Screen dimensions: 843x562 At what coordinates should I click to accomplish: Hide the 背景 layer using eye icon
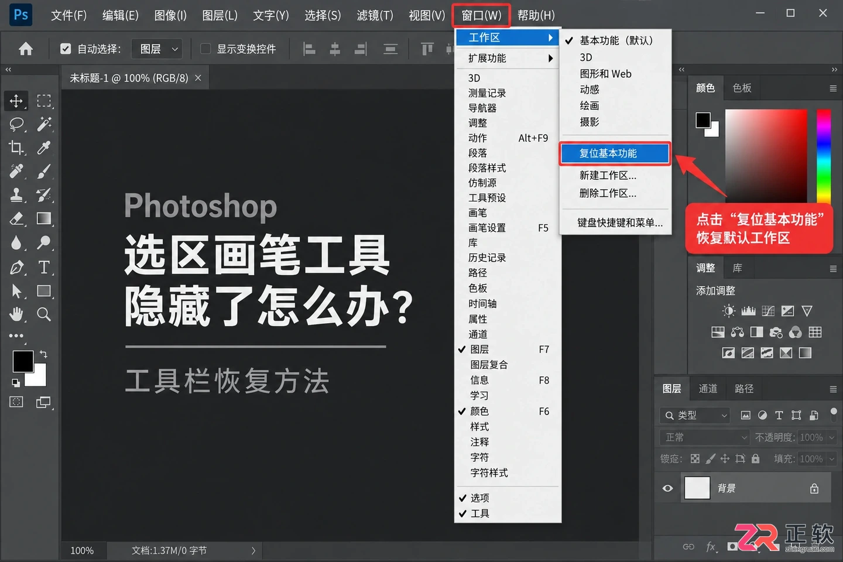point(667,488)
